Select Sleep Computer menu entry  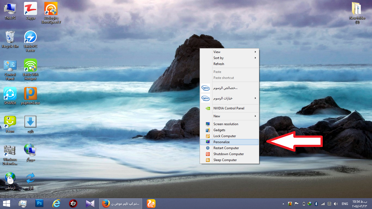(x=229, y=160)
